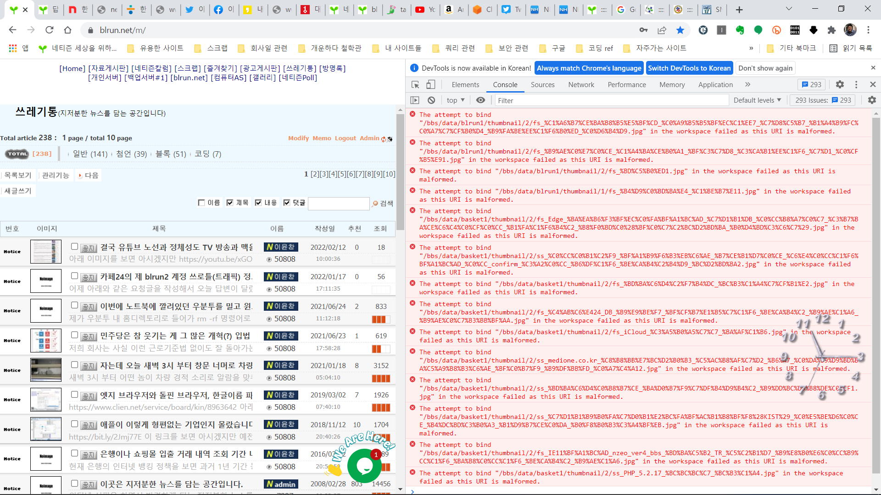Click the 새글쓰기 new post button
Image resolution: width=881 pixels, height=495 pixels.
pos(18,191)
